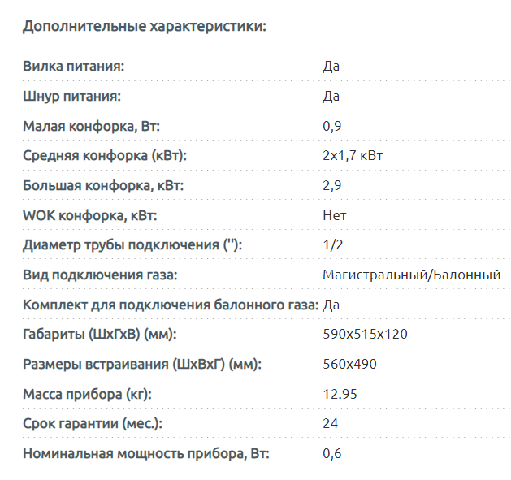Click the "Срок гарантии (мес.):" label
Image resolution: width=511 pixels, height=480 pixels.
(93, 423)
